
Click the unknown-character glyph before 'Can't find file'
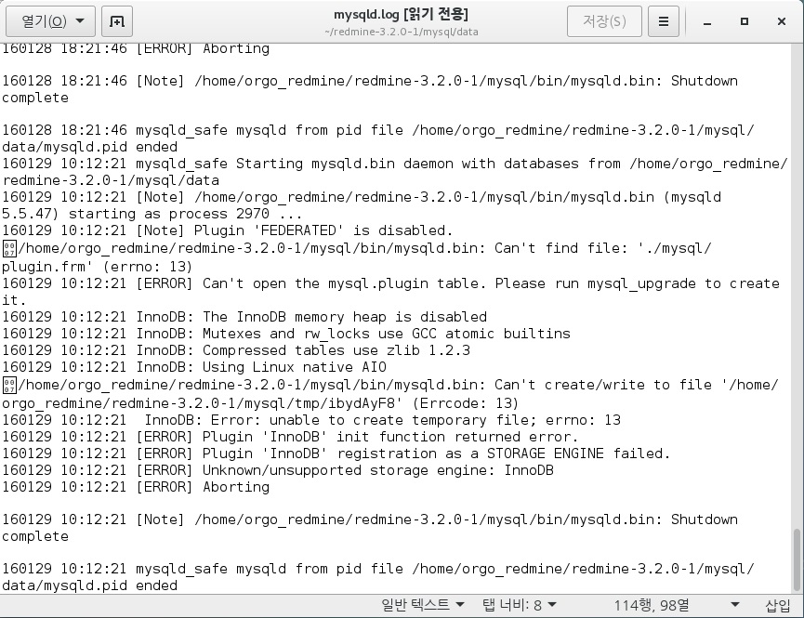(x=9, y=248)
